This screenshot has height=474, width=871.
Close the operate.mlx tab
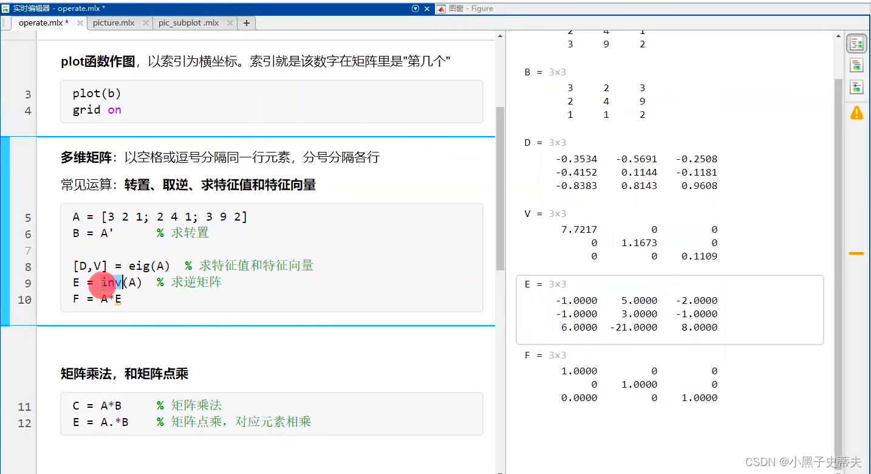click(80, 23)
